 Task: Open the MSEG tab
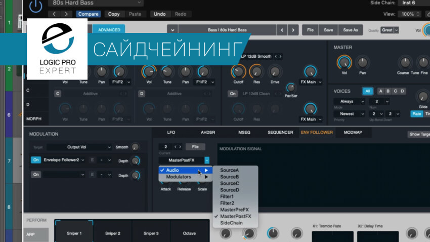pos(244,132)
